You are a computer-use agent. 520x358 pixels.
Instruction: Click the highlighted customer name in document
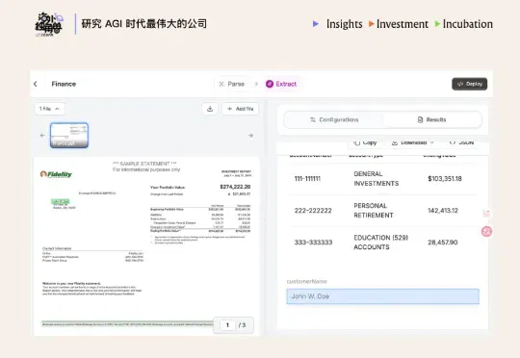[61, 201]
